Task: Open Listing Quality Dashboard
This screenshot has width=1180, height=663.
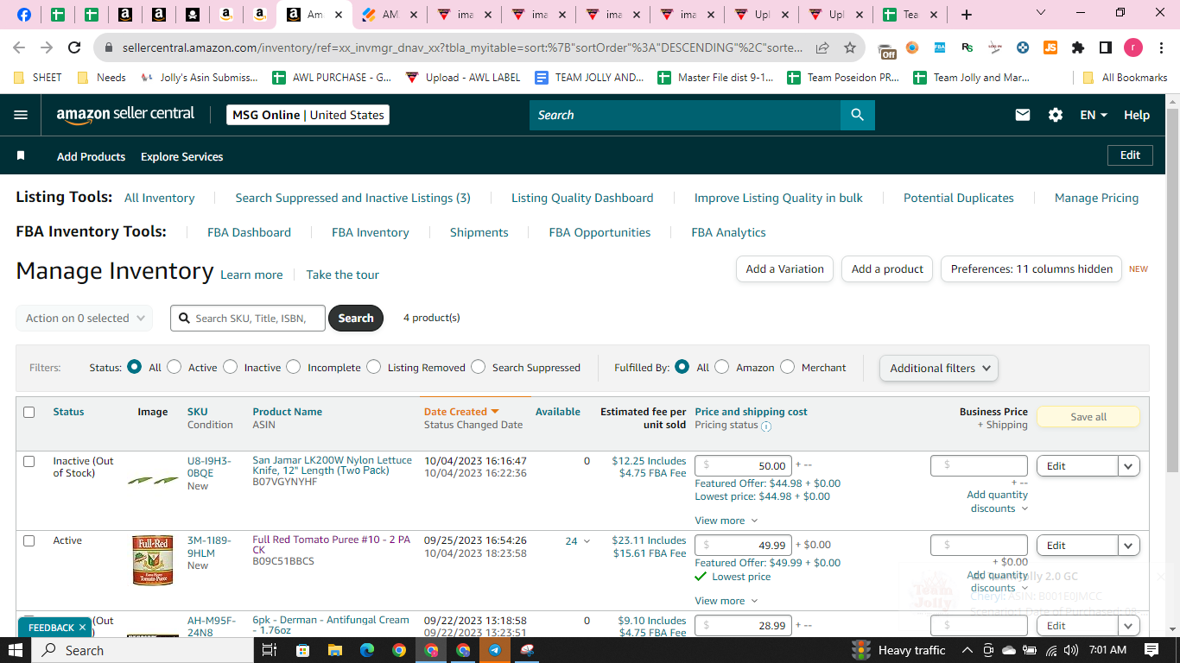Action: click(x=582, y=198)
